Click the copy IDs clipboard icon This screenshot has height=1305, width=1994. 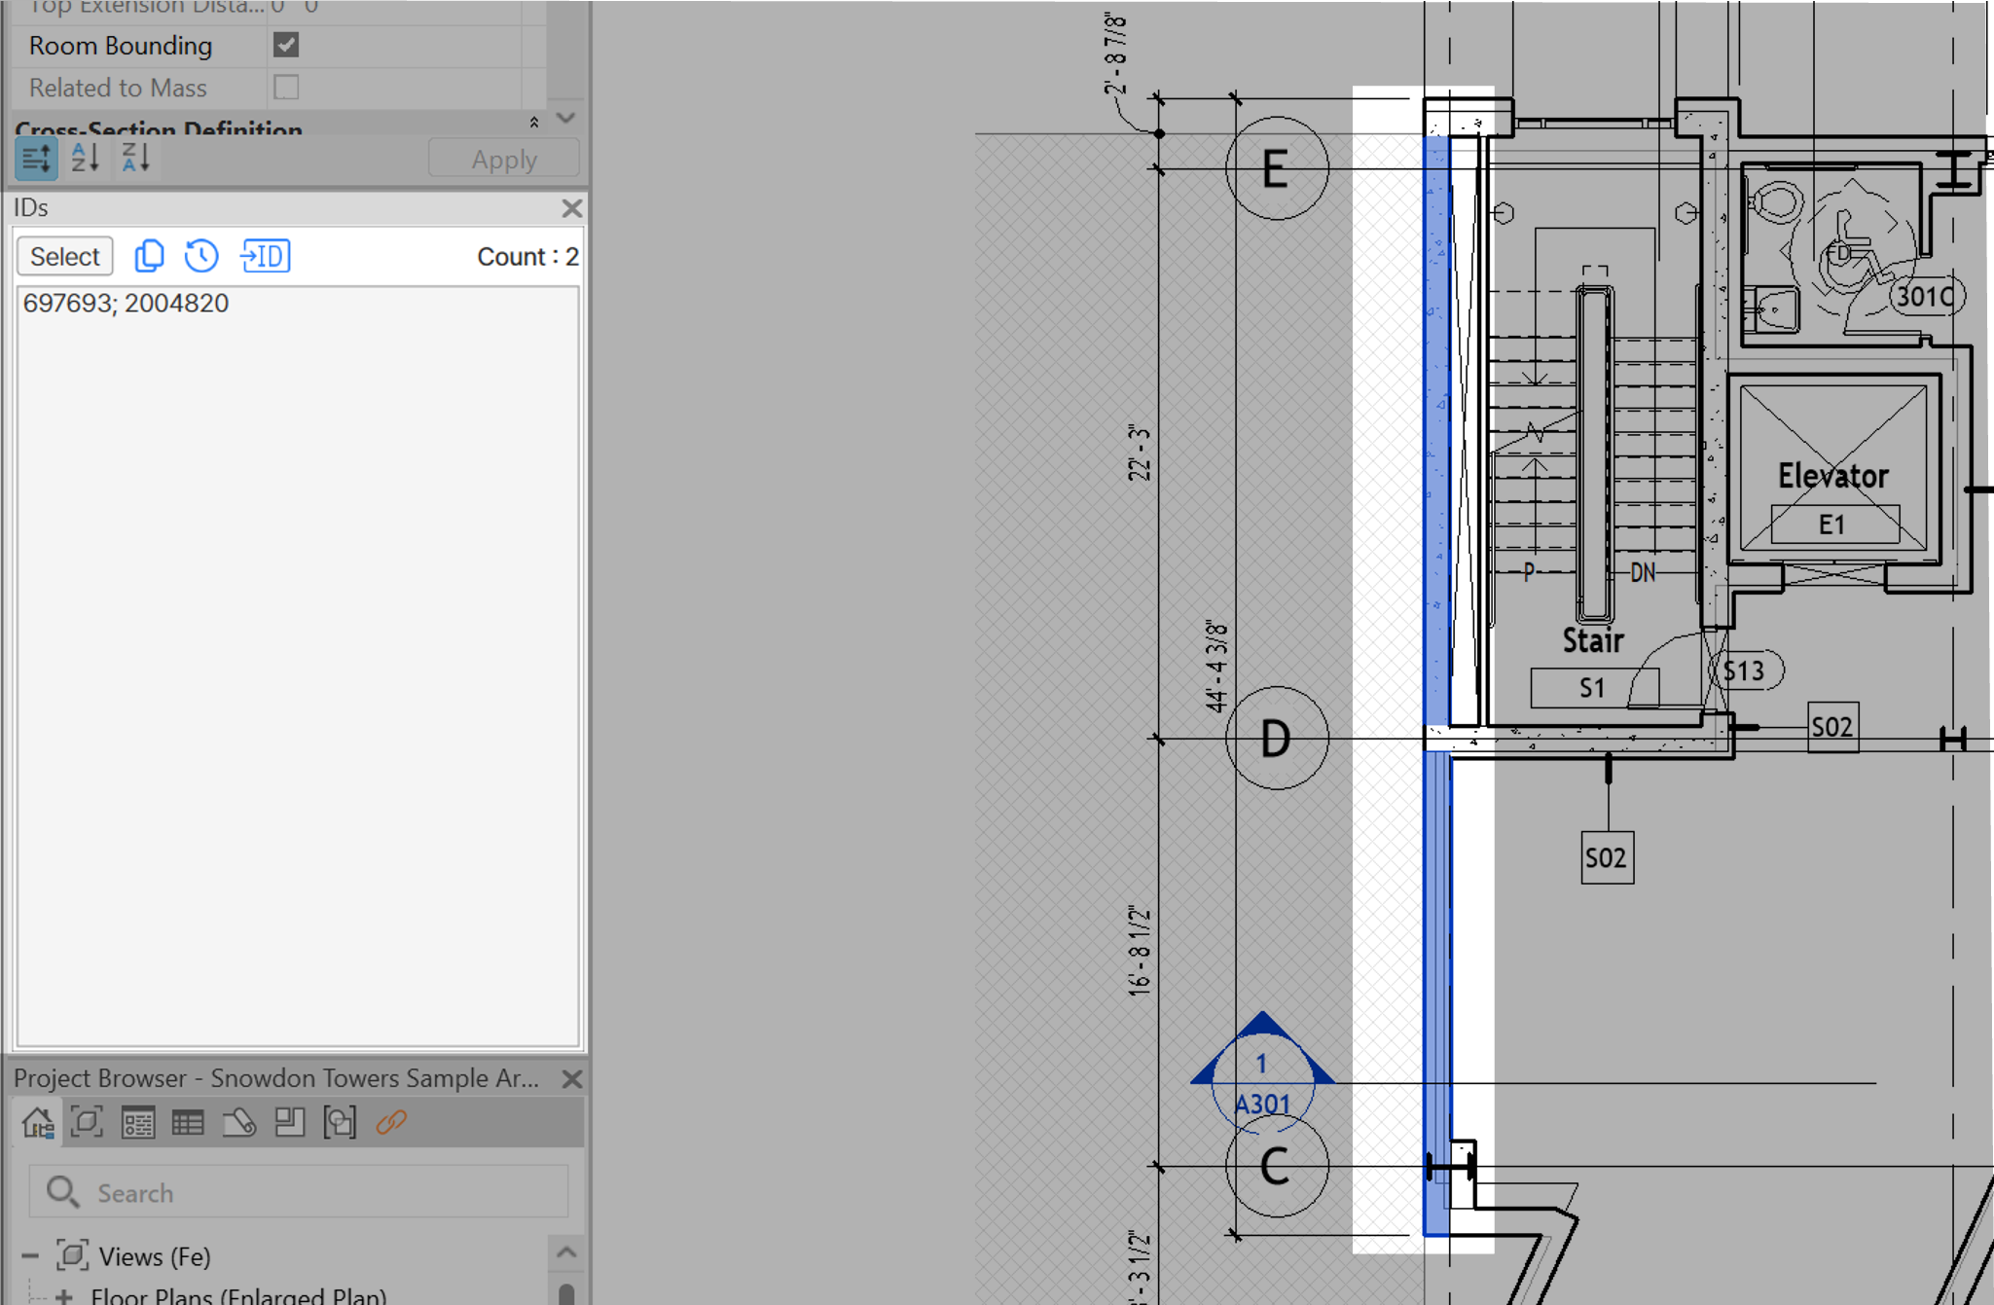[x=149, y=256]
